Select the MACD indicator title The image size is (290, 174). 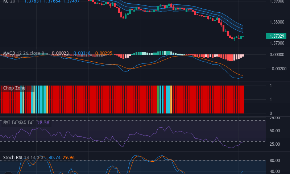coord(9,53)
